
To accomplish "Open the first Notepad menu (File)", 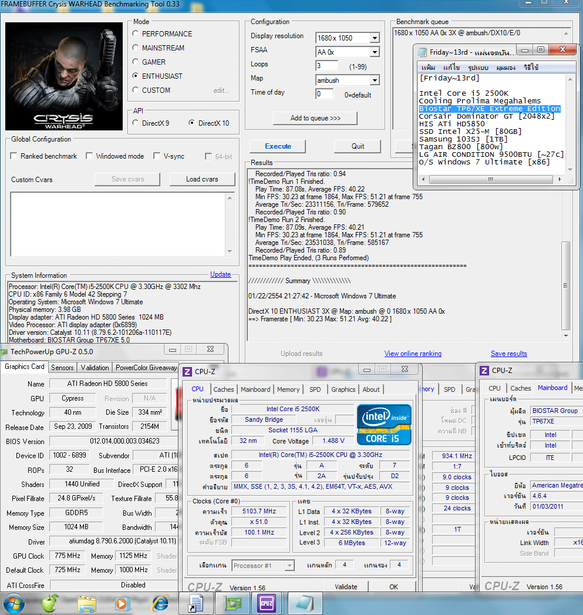I will pyautogui.click(x=428, y=68).
